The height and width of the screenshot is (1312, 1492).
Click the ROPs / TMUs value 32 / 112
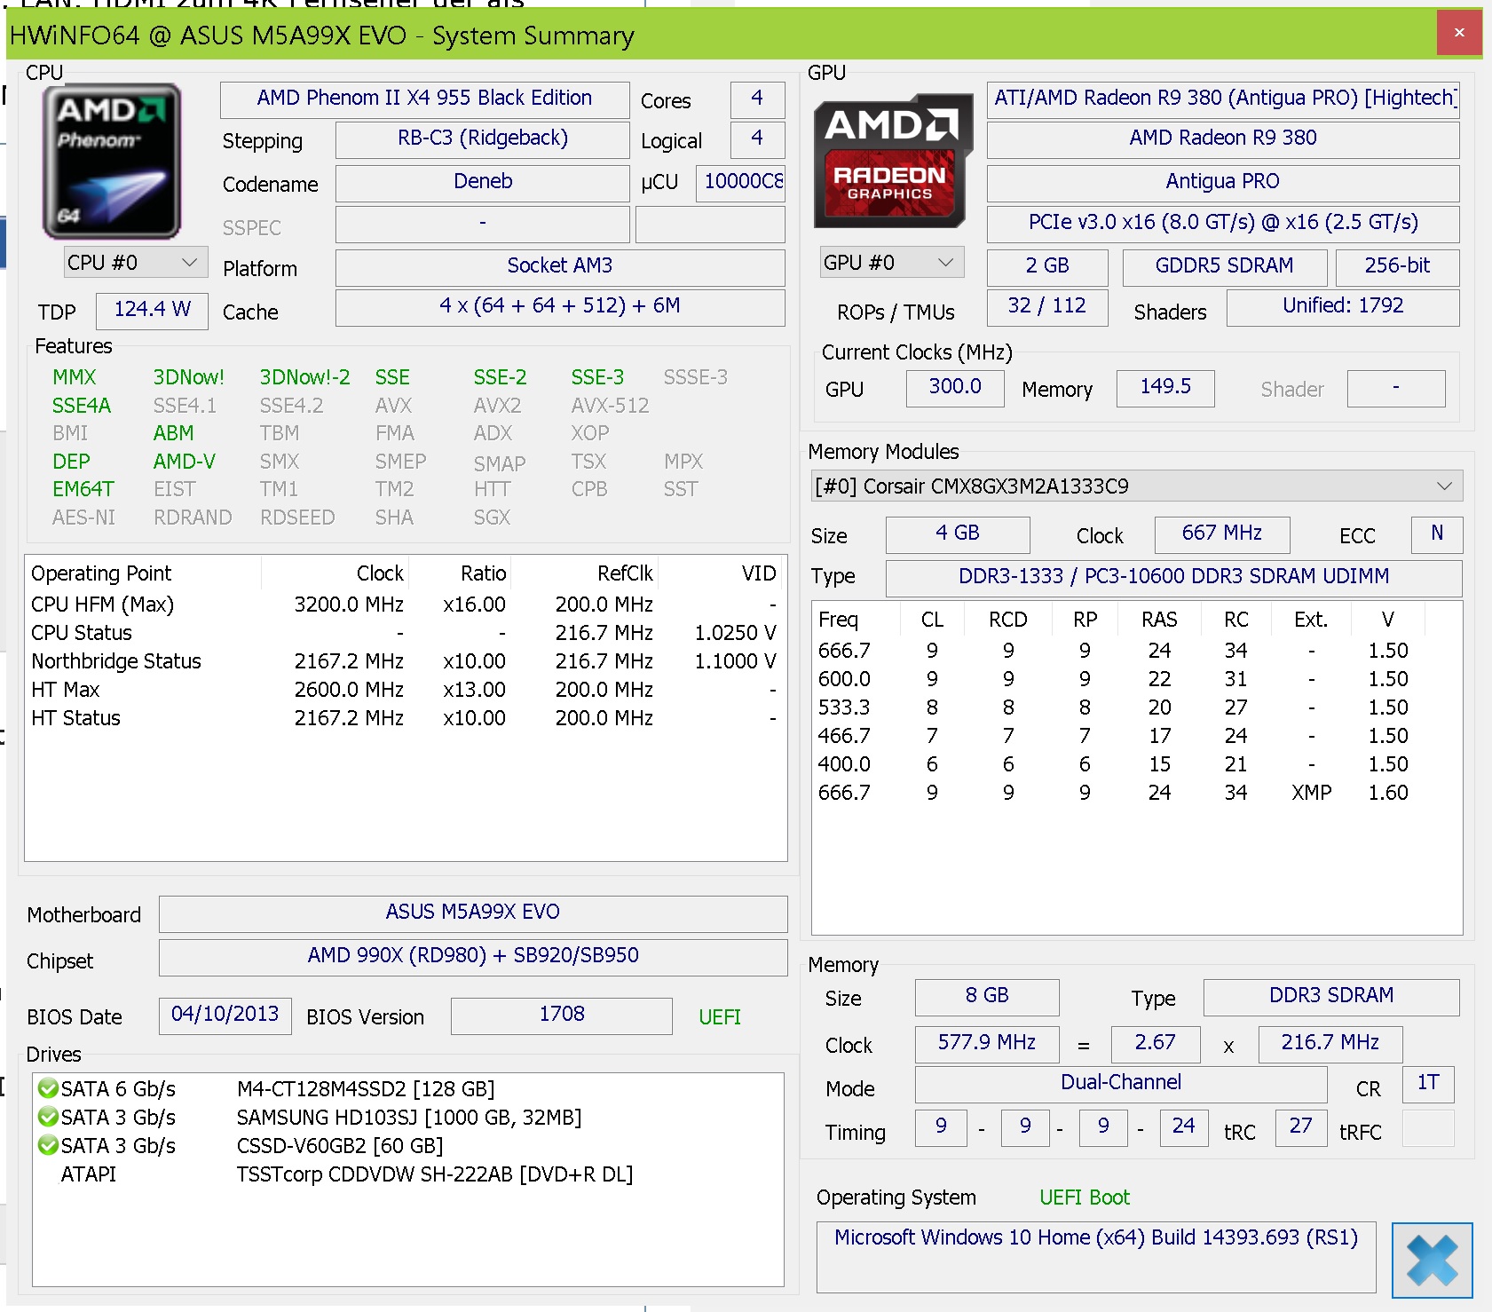coord(1047,307)
